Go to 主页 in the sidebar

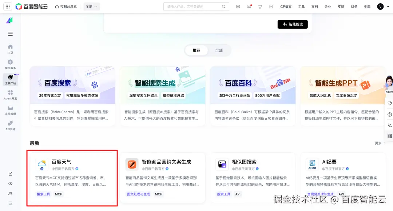coord(10,49)
